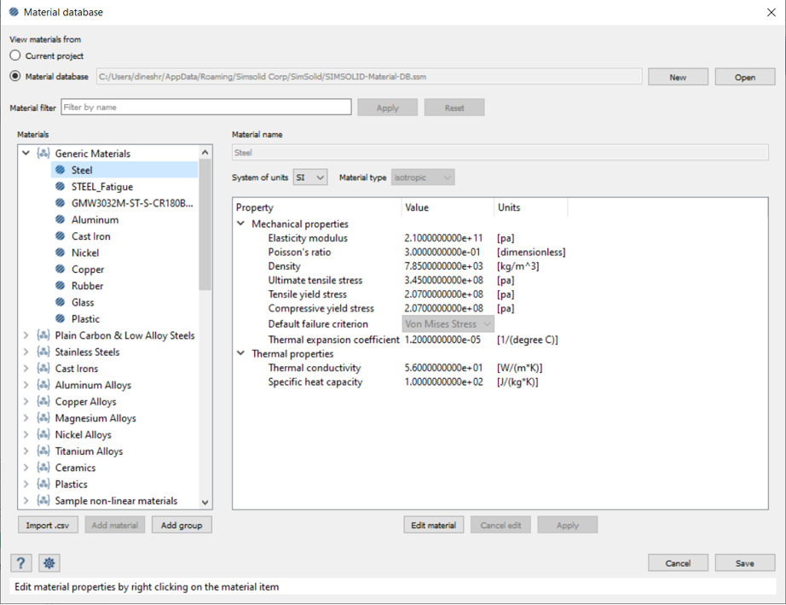This screenshot has height=605, width=786.
Task: Expand the Plain Carbon & Low Alloy Steels group
Action: pos(26,336)
